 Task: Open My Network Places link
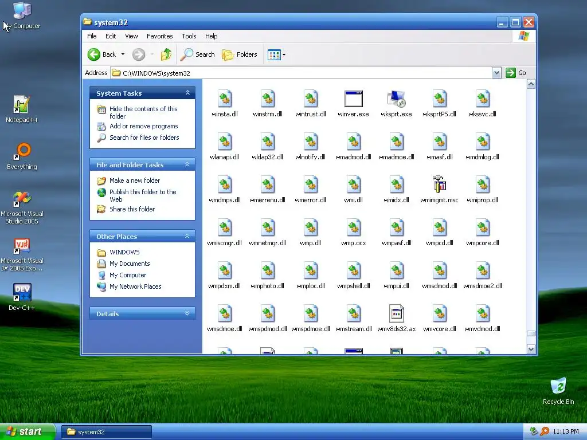(x=135, y=286)
